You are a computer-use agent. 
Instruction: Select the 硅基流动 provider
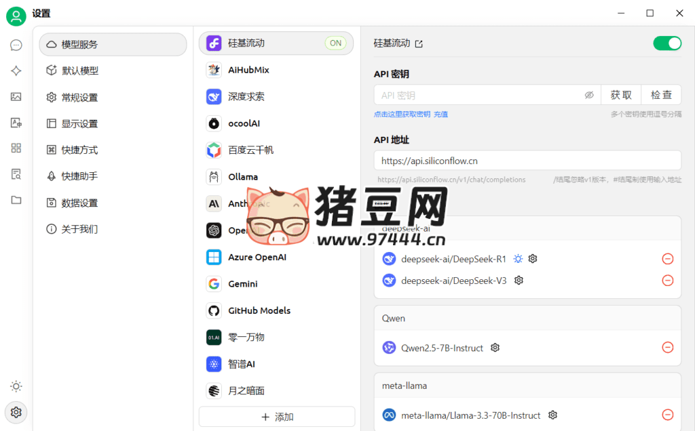[x=276, y=43]
